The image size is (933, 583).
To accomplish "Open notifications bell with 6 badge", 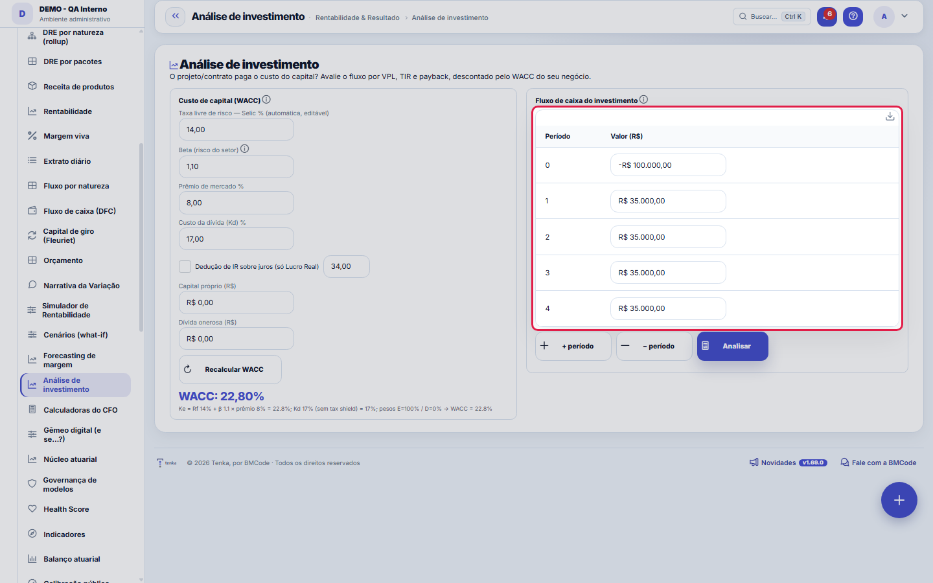I will click(x=827, y=16).
